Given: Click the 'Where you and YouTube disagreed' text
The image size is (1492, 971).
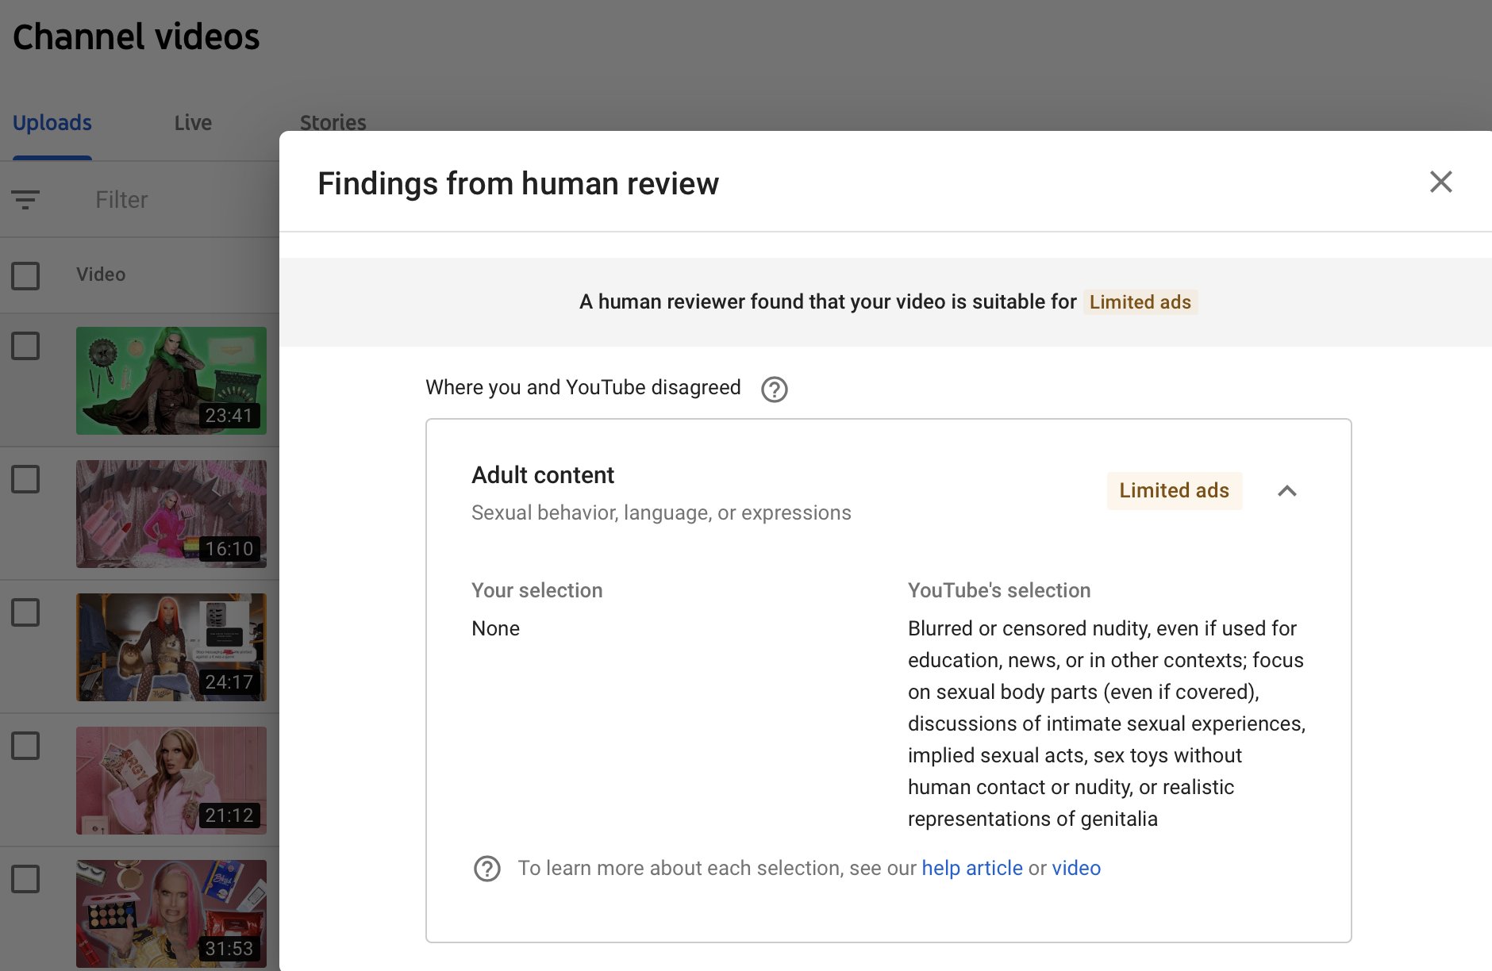Looking at the screenshot, I should [x=583, y=387].
